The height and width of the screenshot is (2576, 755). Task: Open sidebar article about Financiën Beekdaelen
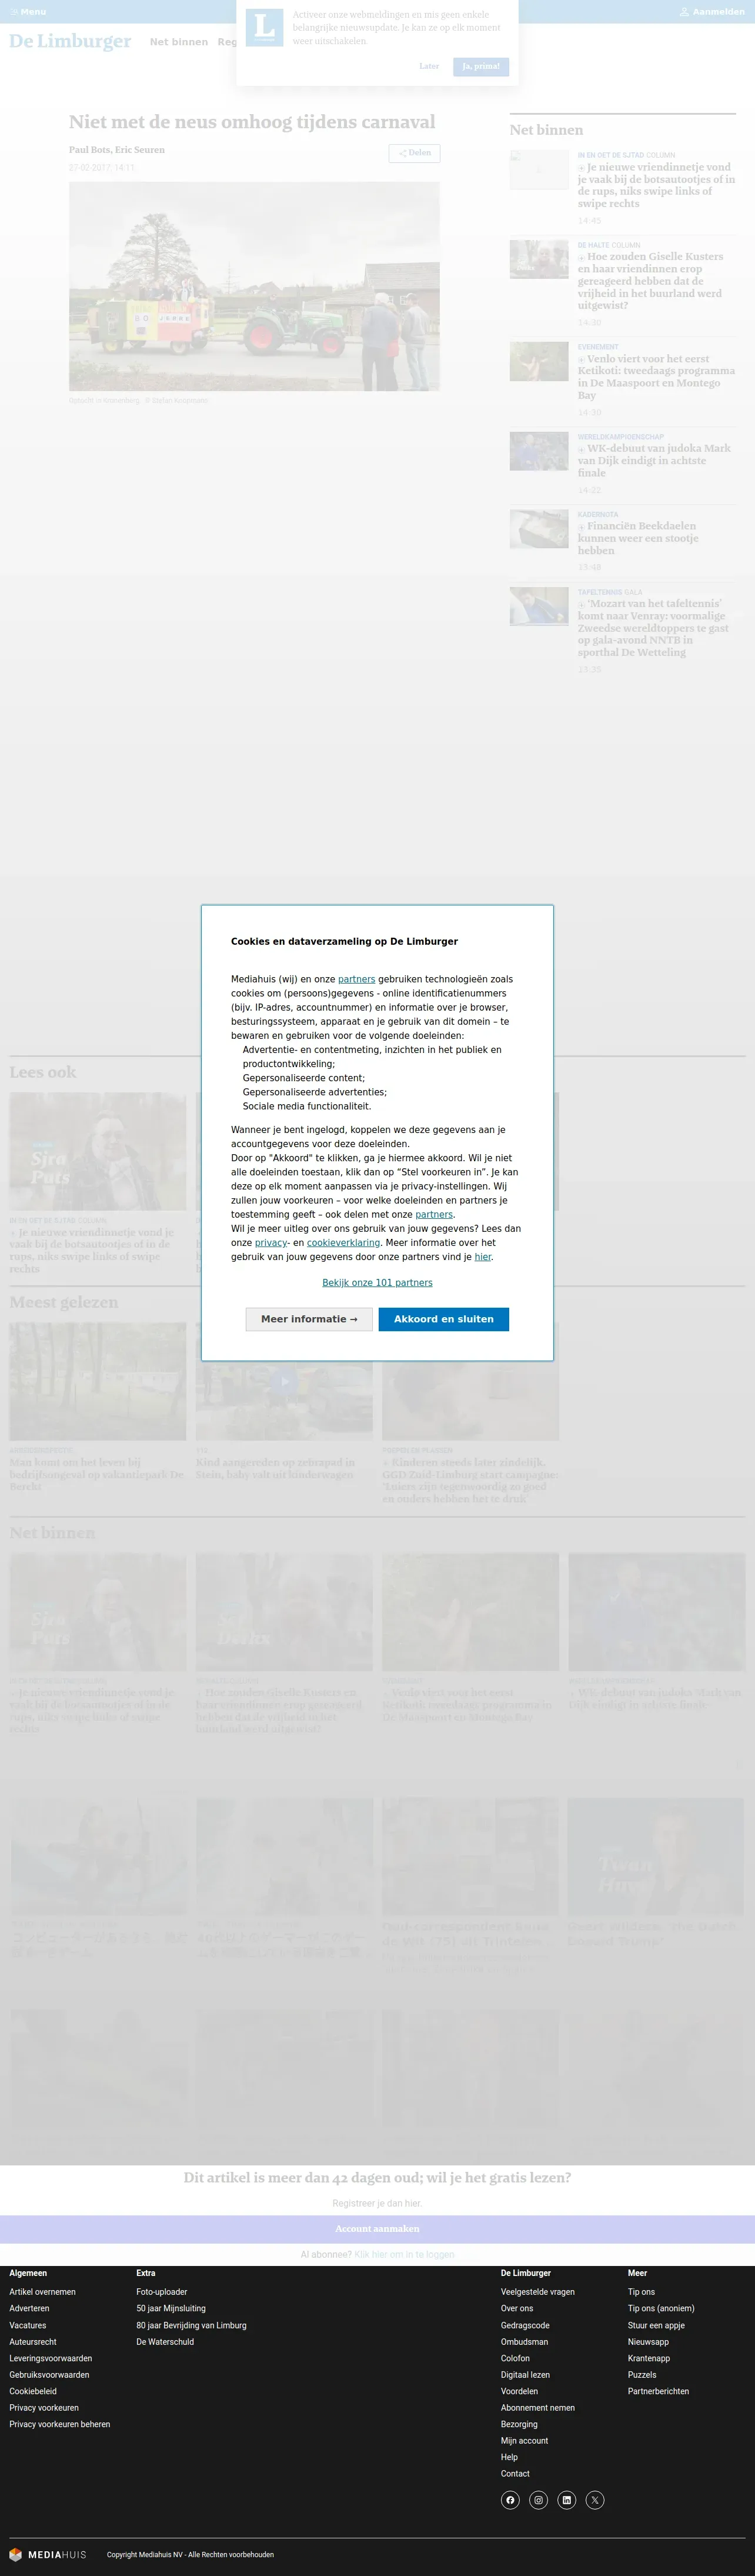click(638, 538)
